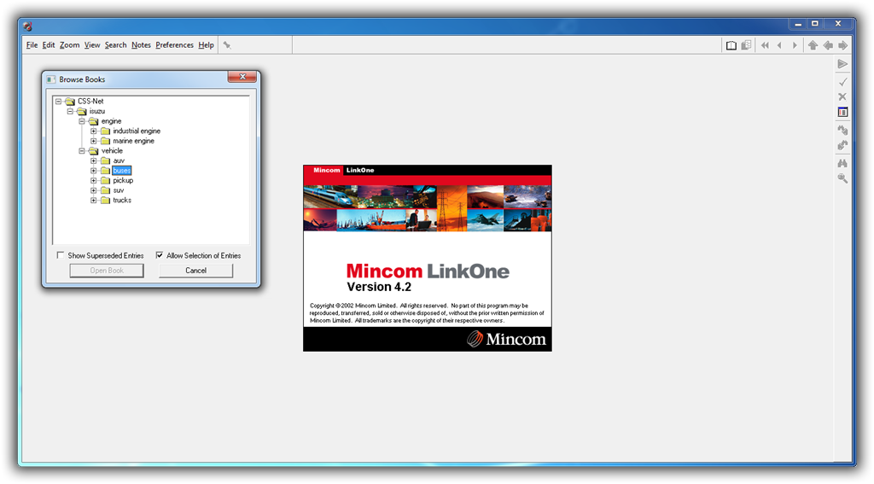Viewport: 874px width, 484px height.
Task: Expand the pickup tree node
Action: (93, 181)
